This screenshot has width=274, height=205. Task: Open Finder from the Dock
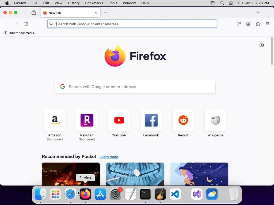(x=40, y=194)
